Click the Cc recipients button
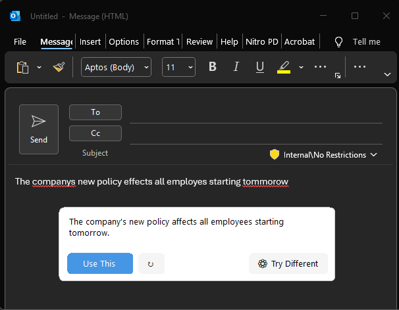 coord(95,133)
